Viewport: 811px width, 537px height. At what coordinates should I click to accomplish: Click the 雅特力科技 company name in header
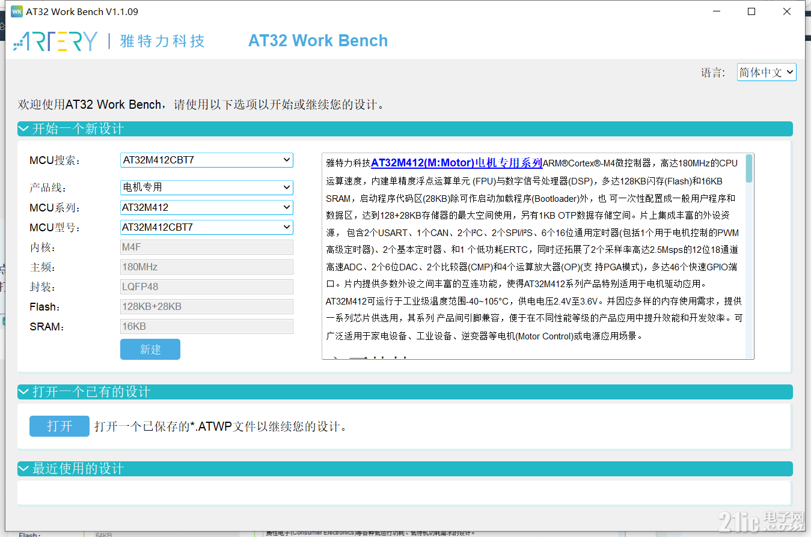(162, 41)
